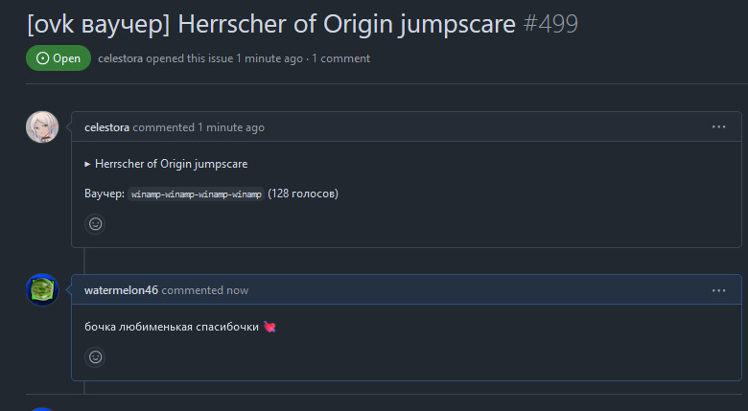Click the "1 comment" count in the header
748x411 pixels.
click(340, 58)
